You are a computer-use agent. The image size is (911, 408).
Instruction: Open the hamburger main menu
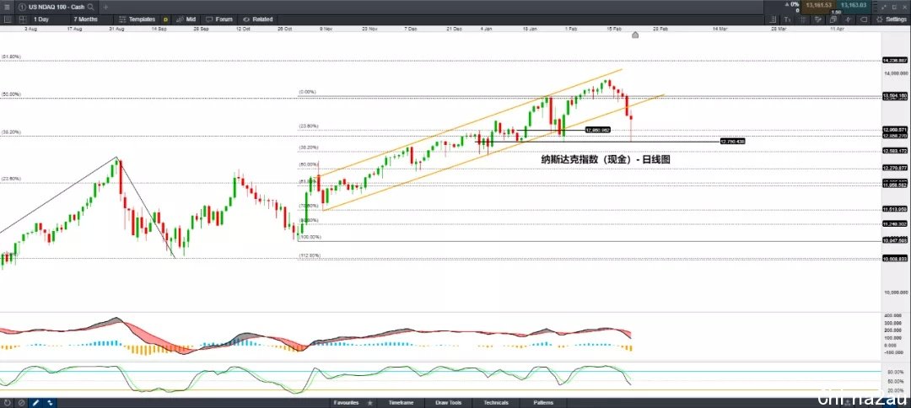(7, 7)
